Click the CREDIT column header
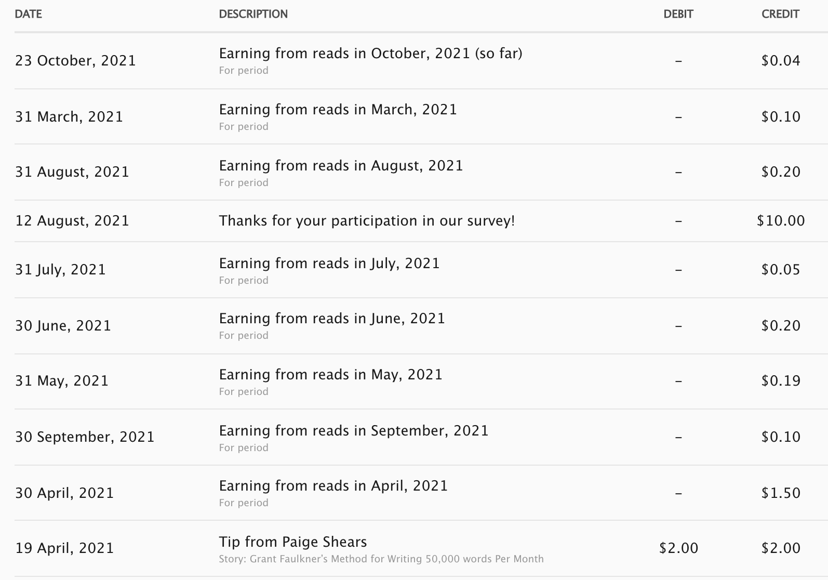Image resolution: width=828 pixels, height=580 pixels. pos(780,14)
